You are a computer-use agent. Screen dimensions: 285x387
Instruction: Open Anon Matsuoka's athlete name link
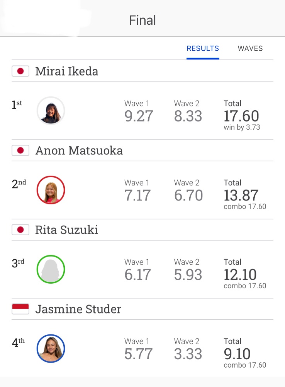point(79,151)
